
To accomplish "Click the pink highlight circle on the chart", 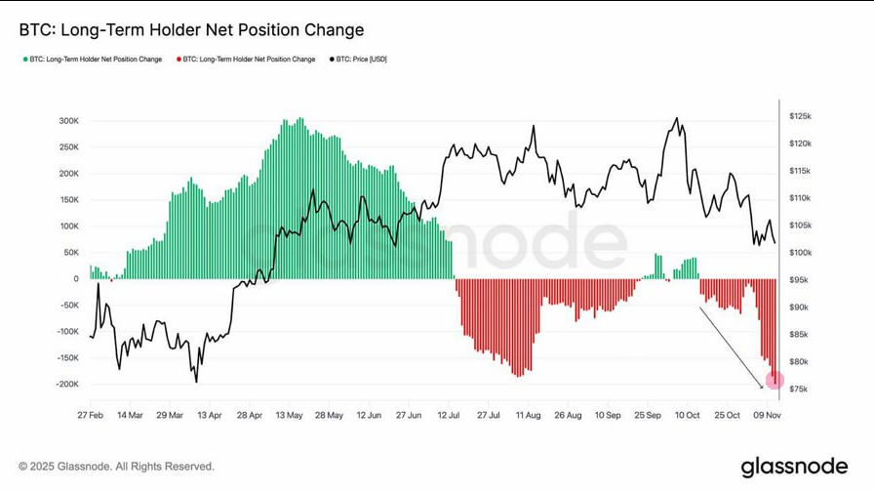I will 775,380.
